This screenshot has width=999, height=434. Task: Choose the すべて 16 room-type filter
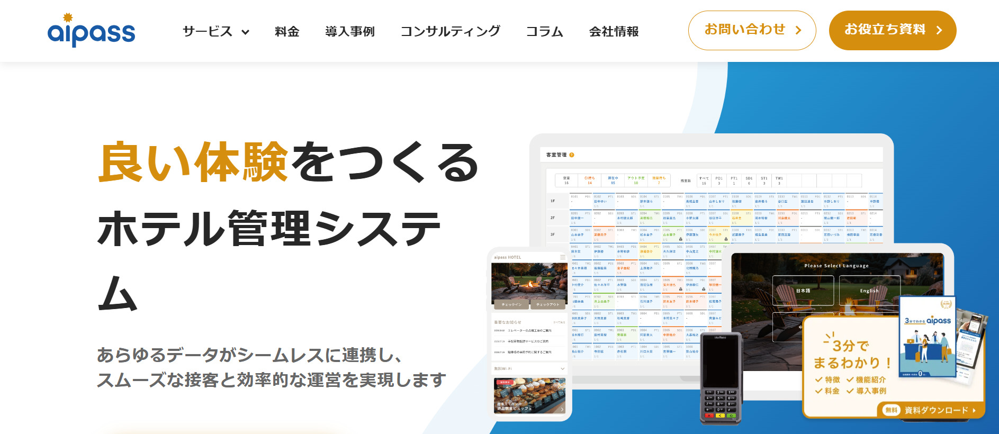pos(704,180)
